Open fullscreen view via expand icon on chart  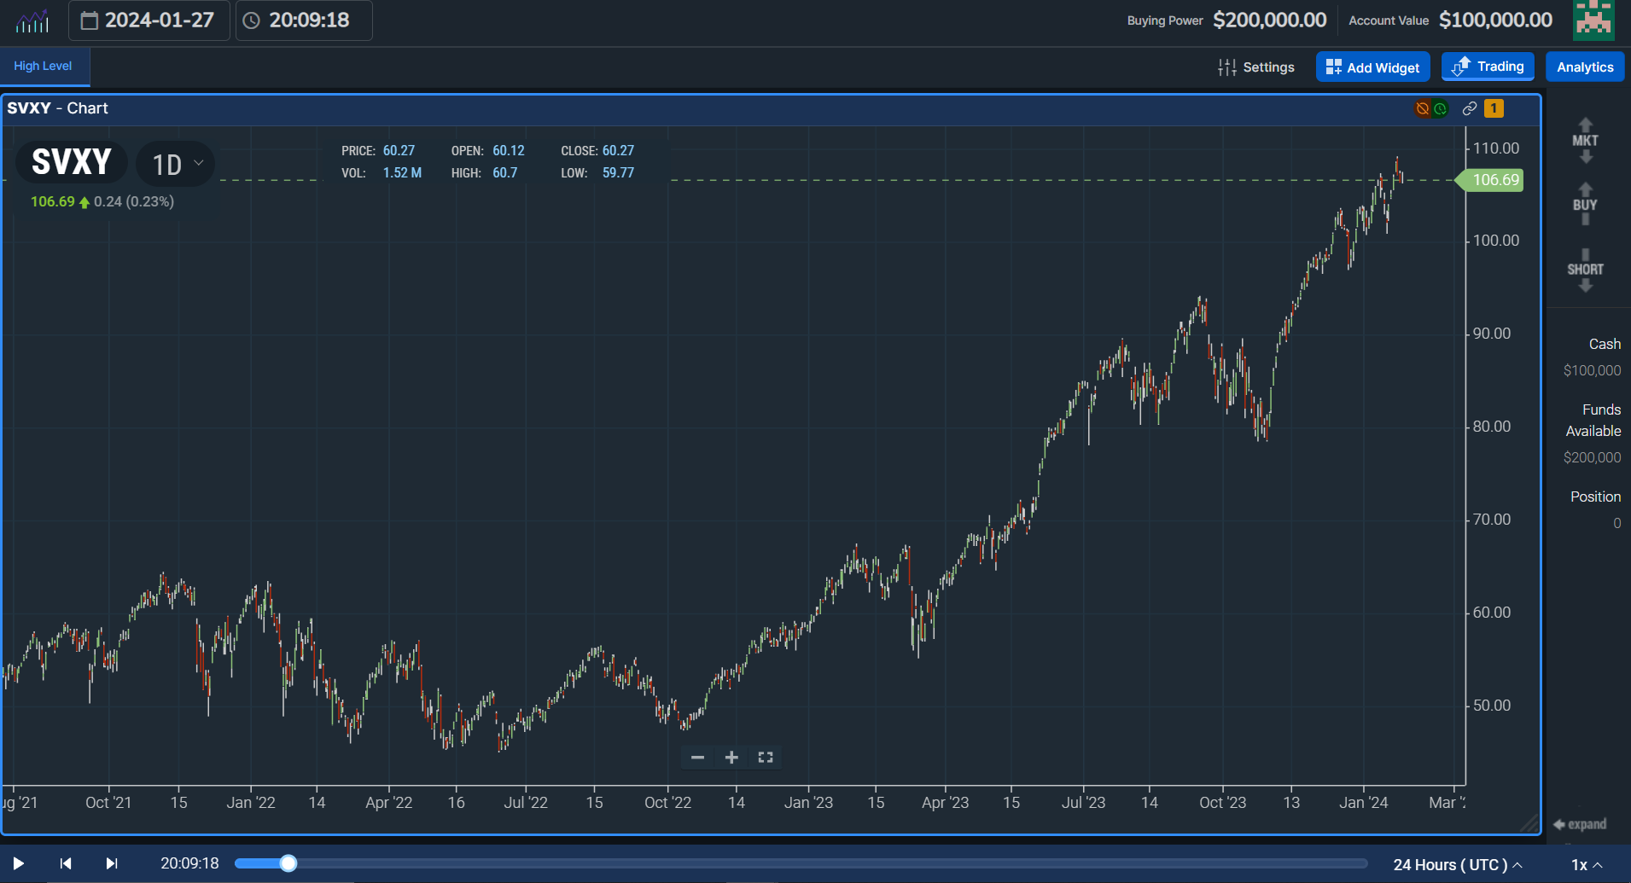click(x=764, y=757)
